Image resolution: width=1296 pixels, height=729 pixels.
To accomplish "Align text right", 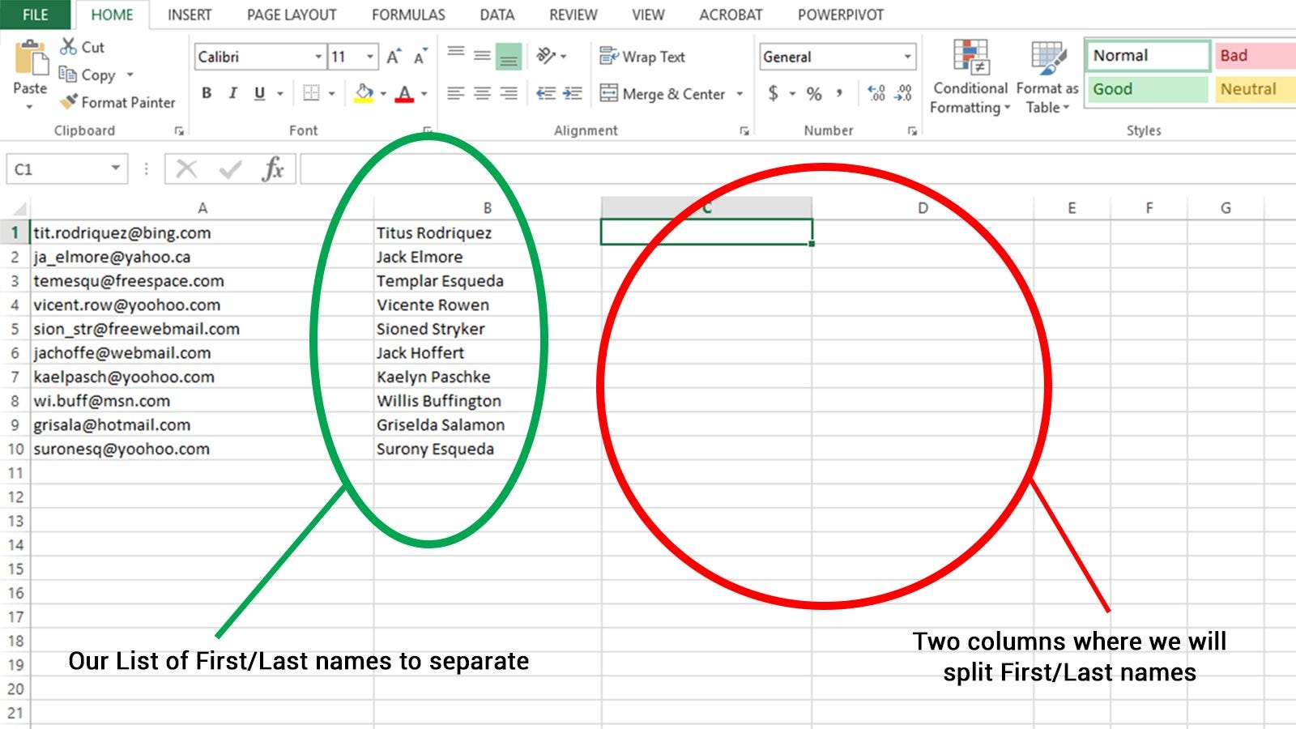I will tap(509, 93).
